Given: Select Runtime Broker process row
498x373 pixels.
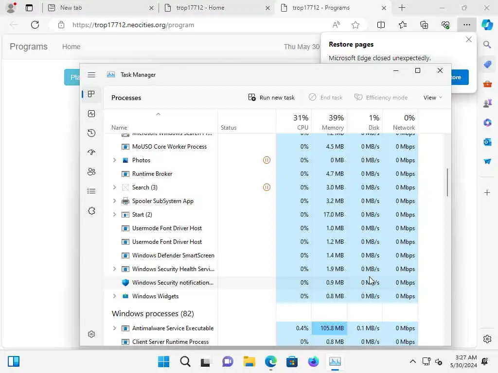Looking at the screenshot, I should [x=261, y=174].
